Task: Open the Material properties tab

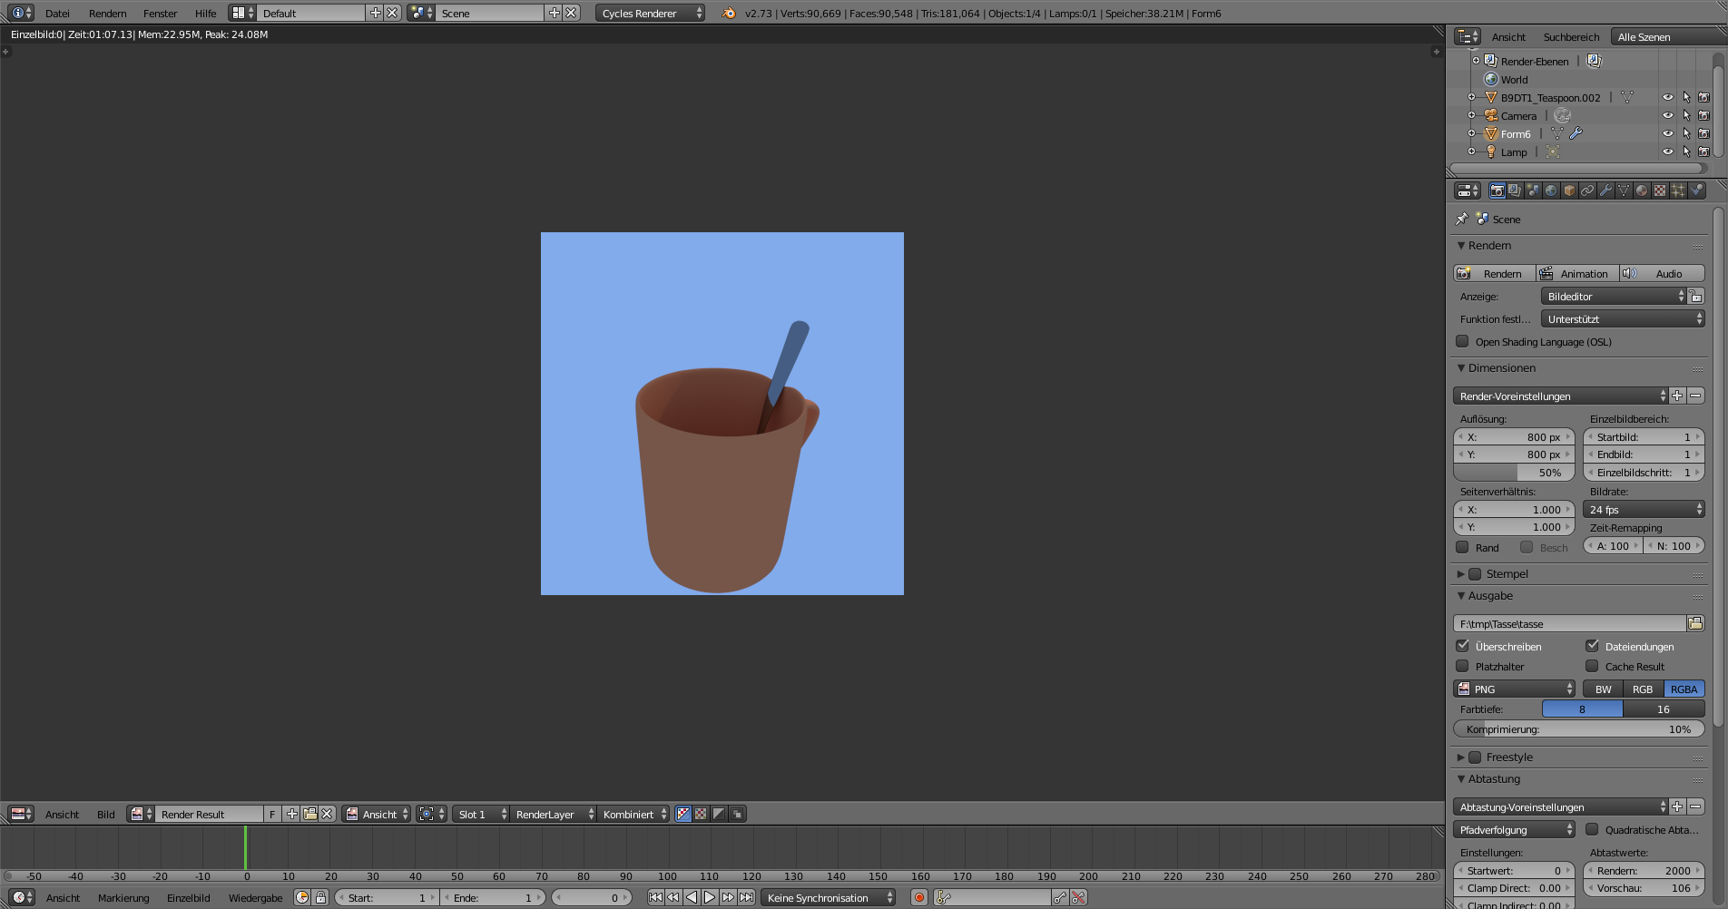Action: [1642, 191]
